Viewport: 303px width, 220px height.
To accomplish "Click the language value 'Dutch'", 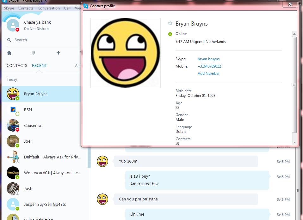I will (181, 132).
